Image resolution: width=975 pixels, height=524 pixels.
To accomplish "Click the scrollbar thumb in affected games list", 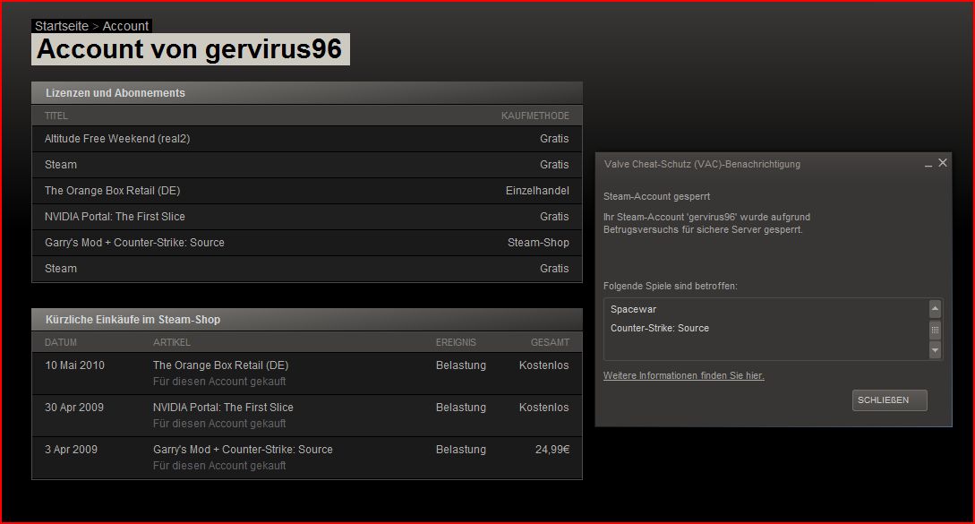I will [x=935, y=330].
